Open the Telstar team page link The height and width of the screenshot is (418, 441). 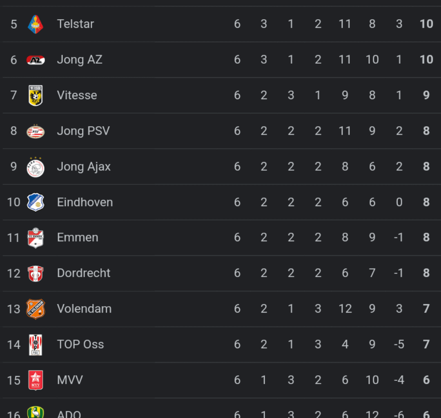pos(76,24)
